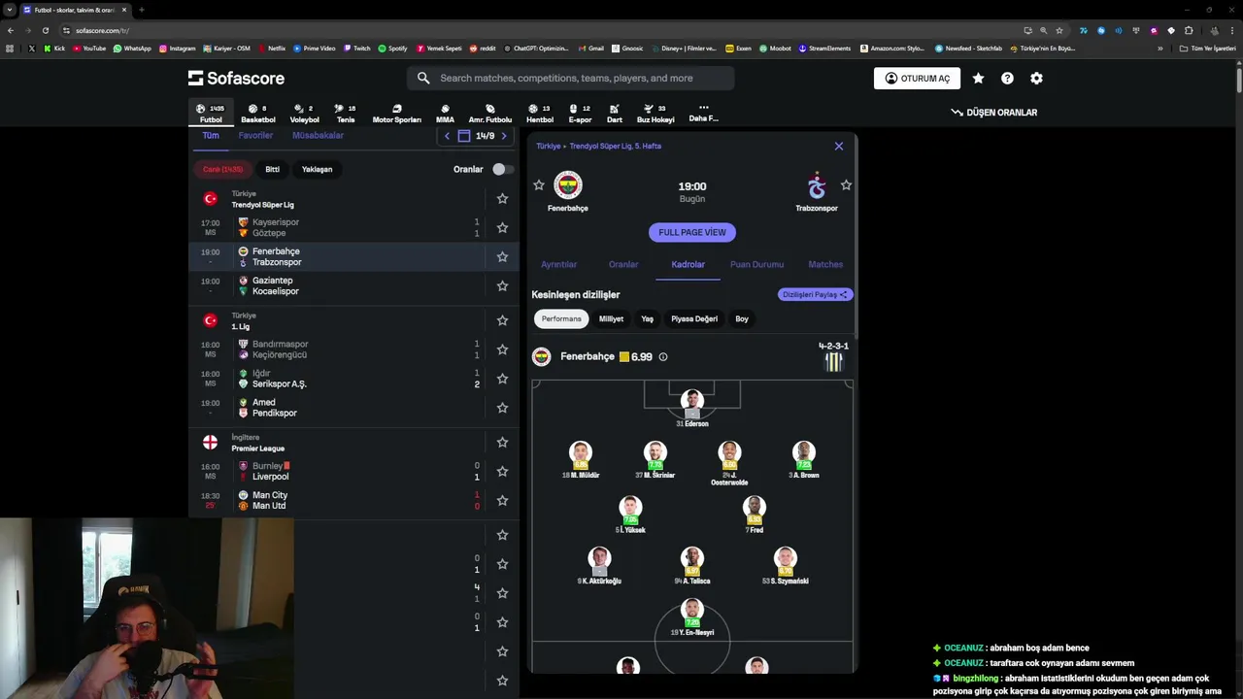The width and height of the screenshot is (1243, 699).
Task: Click the search magnifier icon
Action: pos(423,78)
